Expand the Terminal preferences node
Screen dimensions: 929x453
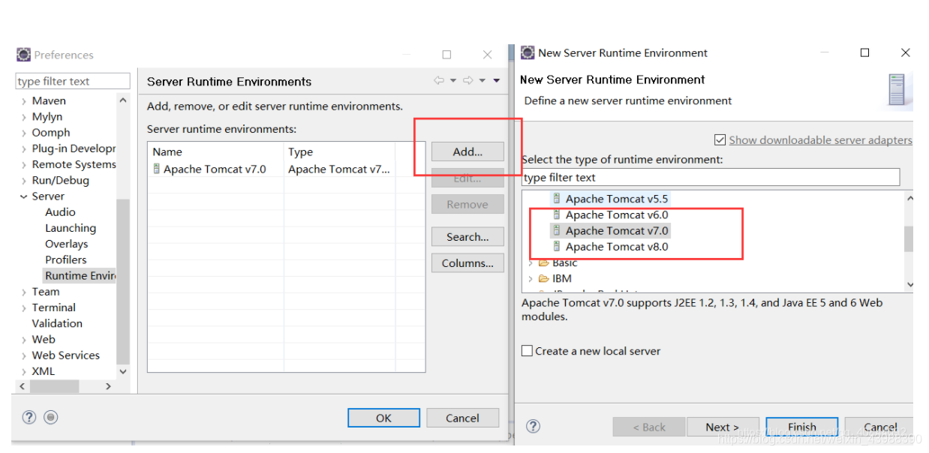pyautogui.click(x=23, y=308)
